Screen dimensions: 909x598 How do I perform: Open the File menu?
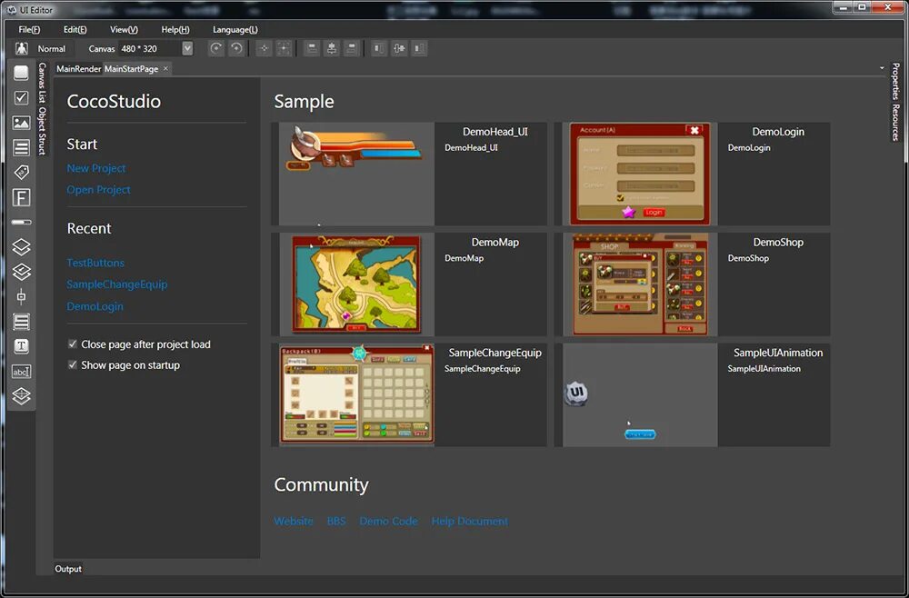point(29,30)
